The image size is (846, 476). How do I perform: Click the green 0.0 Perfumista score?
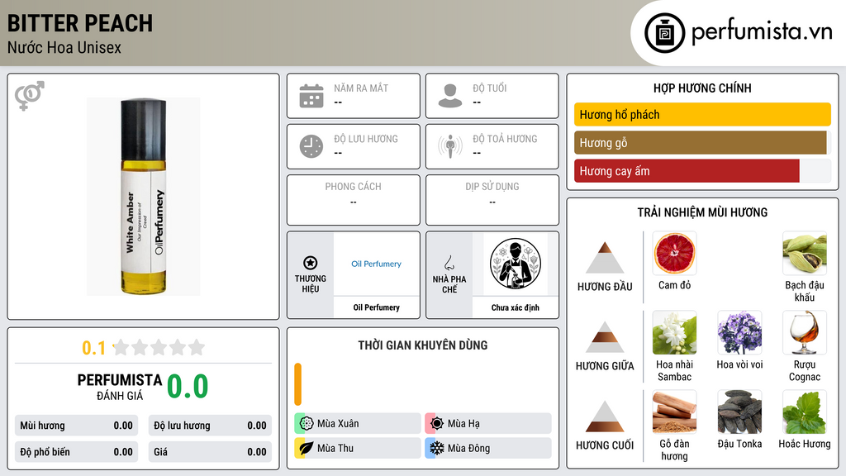pos(188,386)
